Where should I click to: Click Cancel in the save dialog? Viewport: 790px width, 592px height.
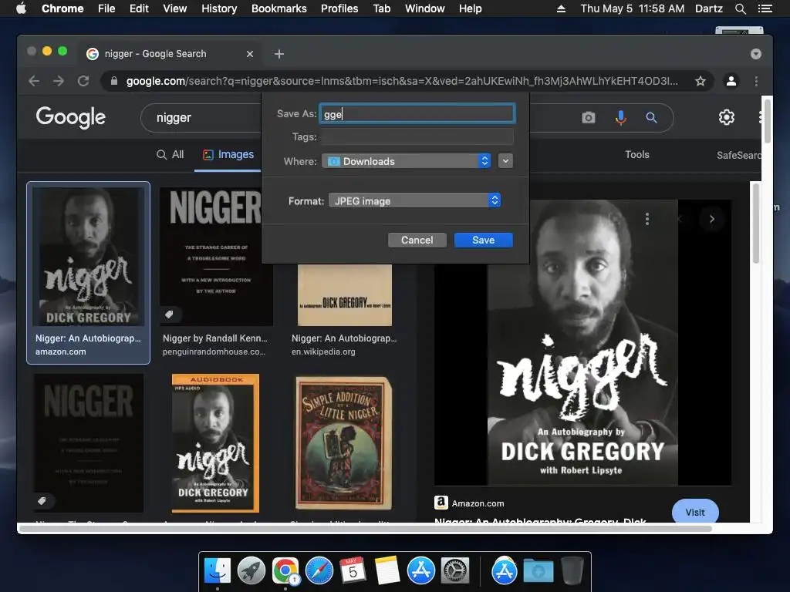pos(417,240)
